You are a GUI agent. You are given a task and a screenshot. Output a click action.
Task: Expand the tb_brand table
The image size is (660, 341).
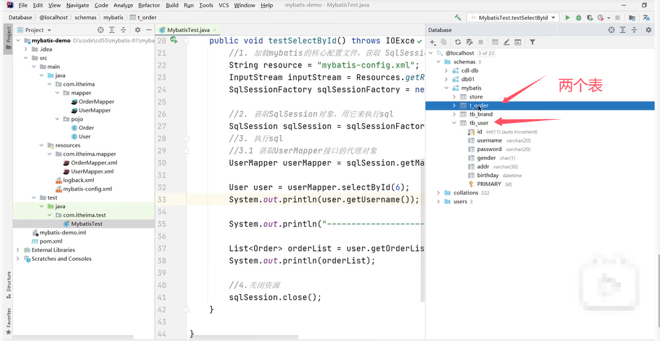click(454, 114)
